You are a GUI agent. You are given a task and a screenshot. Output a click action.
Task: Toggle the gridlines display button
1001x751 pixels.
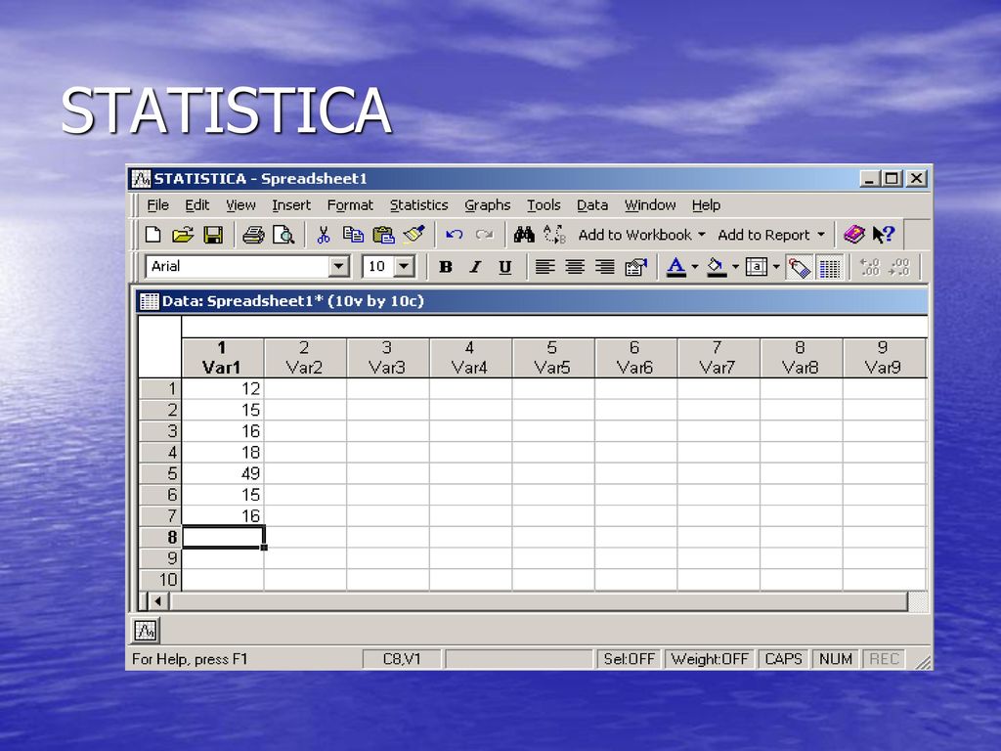click(x=829, y=268)
